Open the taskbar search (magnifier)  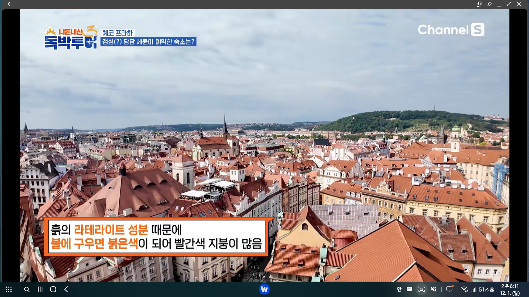(27, 289)
